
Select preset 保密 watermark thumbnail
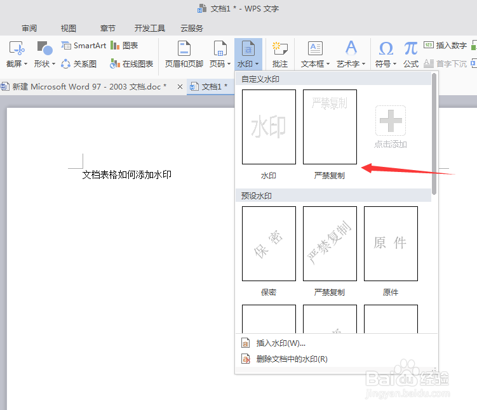click(x=269, y=244)
